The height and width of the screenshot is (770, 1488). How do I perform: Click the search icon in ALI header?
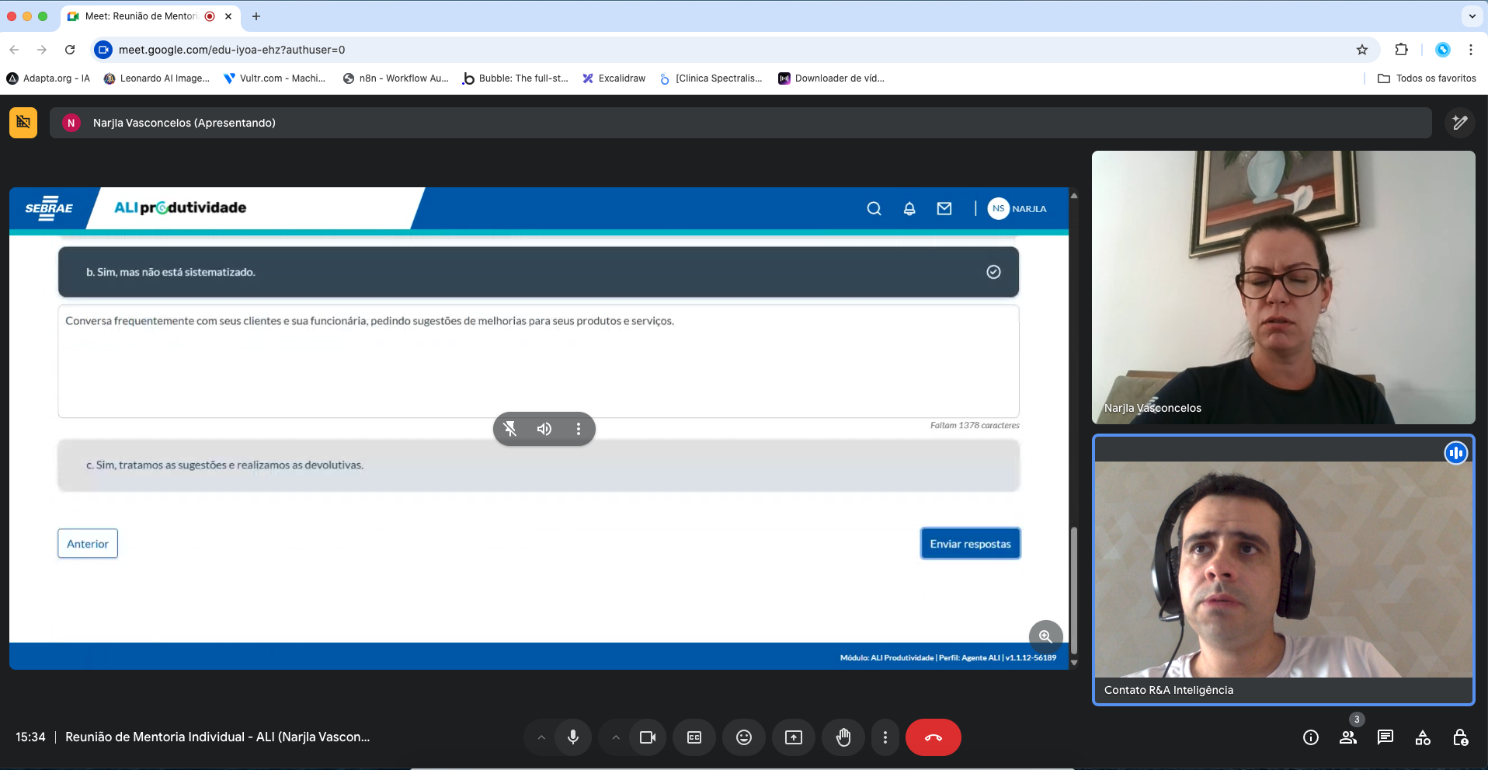click(x=874, y=208)
